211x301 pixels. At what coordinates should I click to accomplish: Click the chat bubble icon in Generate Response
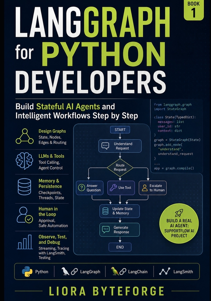(x=106, y=229)
